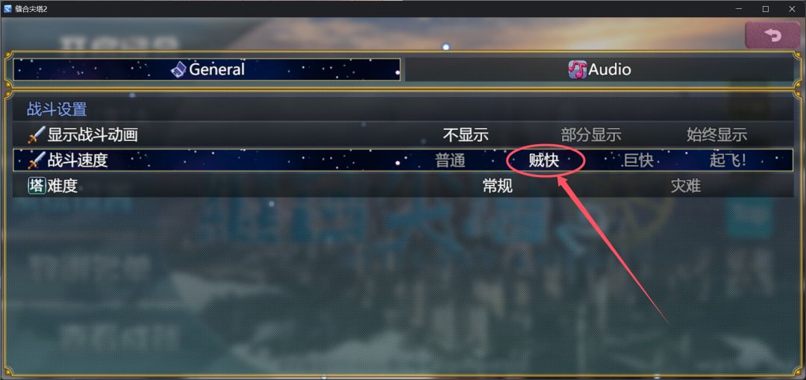The height and width of the screenshot is (380, 806).
Task: Click the laptop icon on General tab
Action: [178, 69]
